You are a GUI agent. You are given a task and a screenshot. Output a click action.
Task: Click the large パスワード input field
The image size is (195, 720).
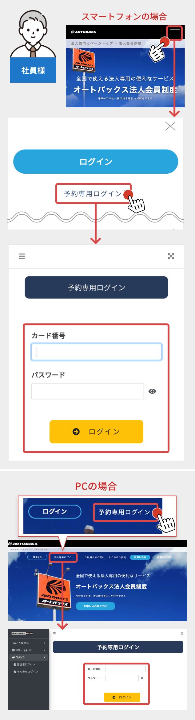[87, 391]
